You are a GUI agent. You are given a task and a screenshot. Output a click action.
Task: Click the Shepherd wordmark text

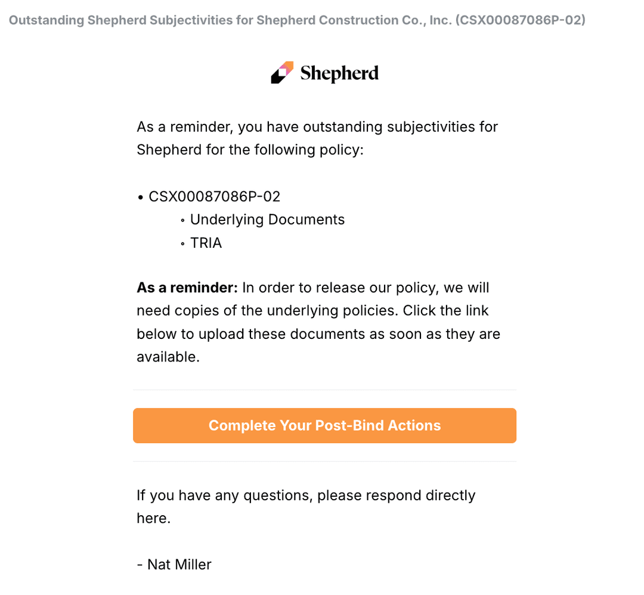click(x=339, y=73)
